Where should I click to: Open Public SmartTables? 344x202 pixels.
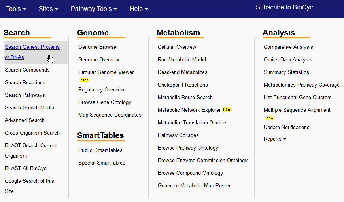click(x=100, y=150)
